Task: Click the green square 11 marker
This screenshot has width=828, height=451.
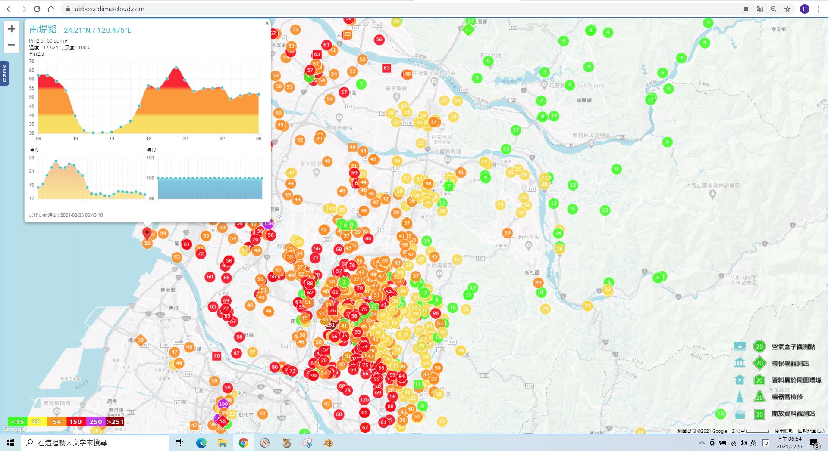Action: 418,383
